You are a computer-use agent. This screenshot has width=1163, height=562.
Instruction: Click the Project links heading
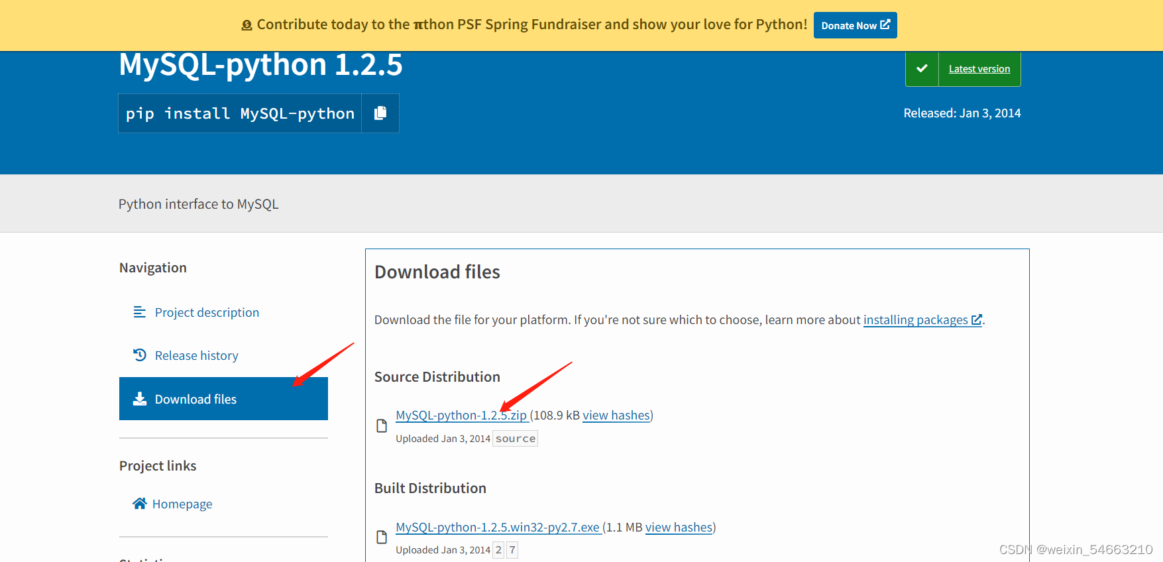(158, 466)
